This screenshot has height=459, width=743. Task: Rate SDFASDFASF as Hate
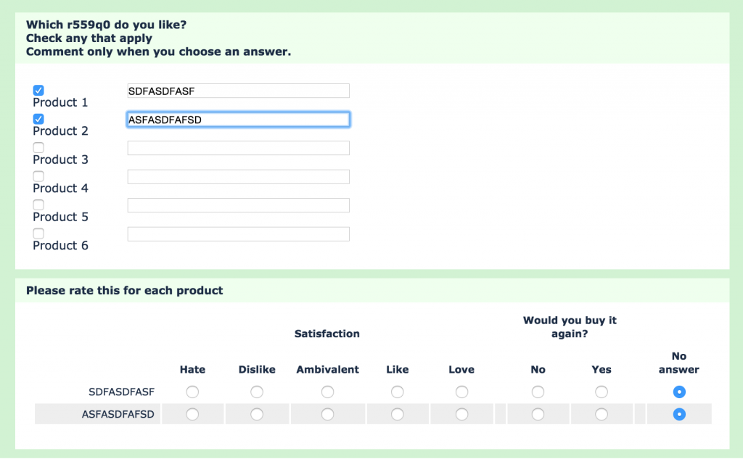[192, 392]
